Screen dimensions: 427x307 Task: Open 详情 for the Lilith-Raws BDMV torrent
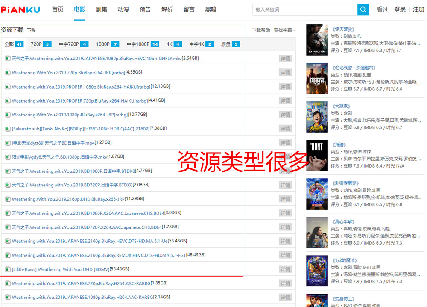tap(285, 269)
